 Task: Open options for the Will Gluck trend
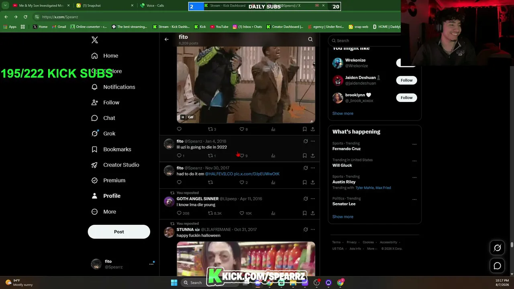414,161
